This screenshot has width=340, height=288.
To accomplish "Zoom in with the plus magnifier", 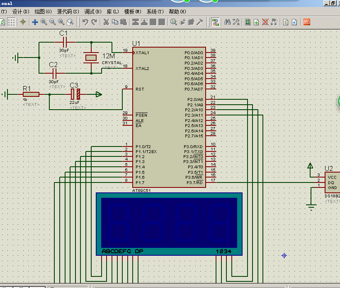I will pos(44,22).
